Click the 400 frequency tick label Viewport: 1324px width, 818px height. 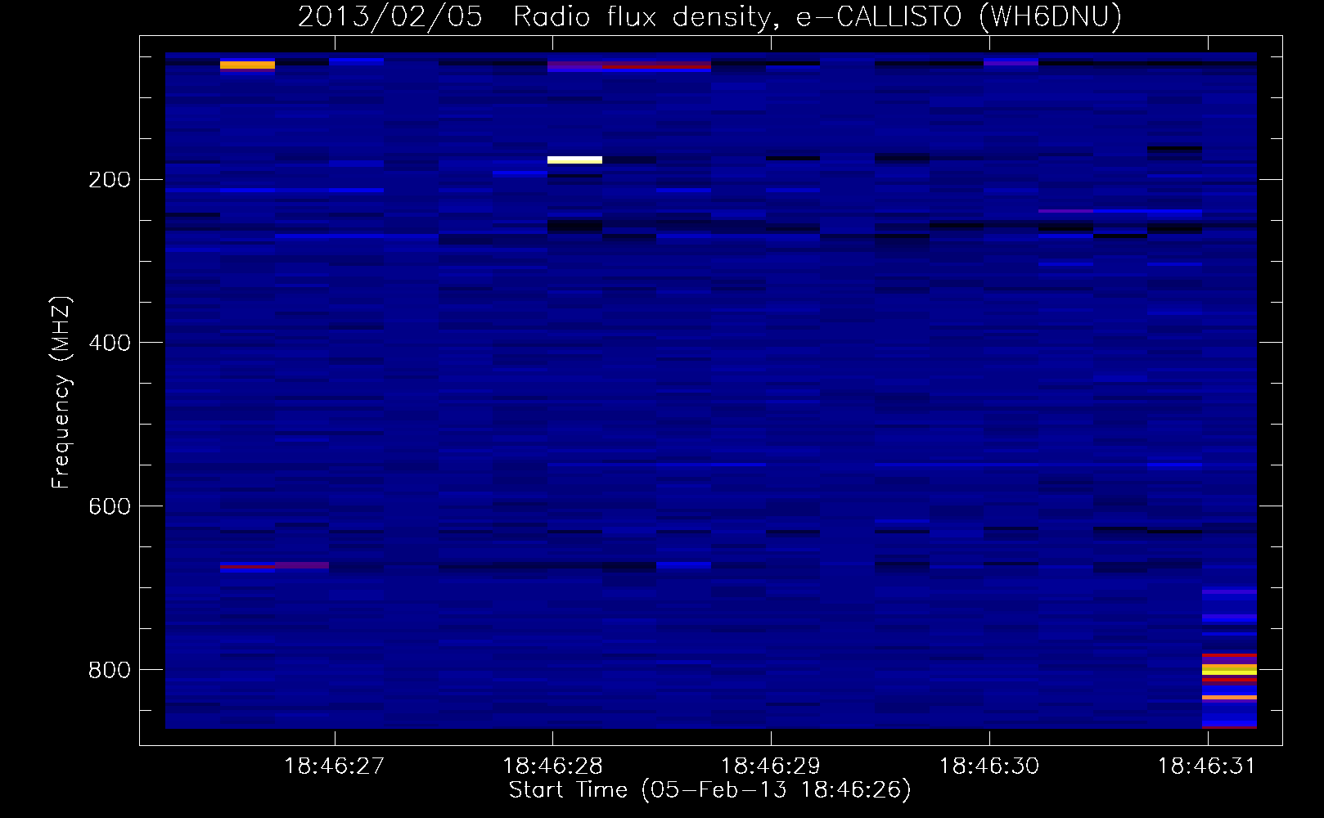click(x=110, y=344)
